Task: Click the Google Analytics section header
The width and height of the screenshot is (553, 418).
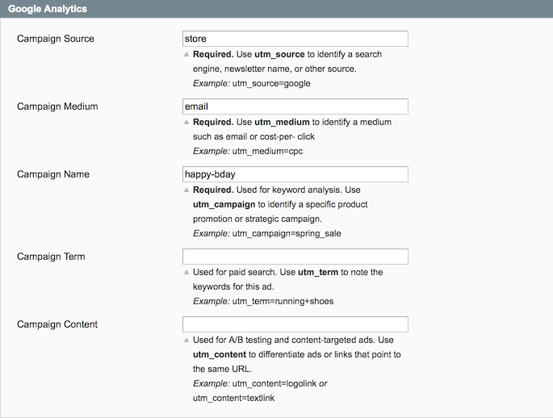Action: point(48,9)
